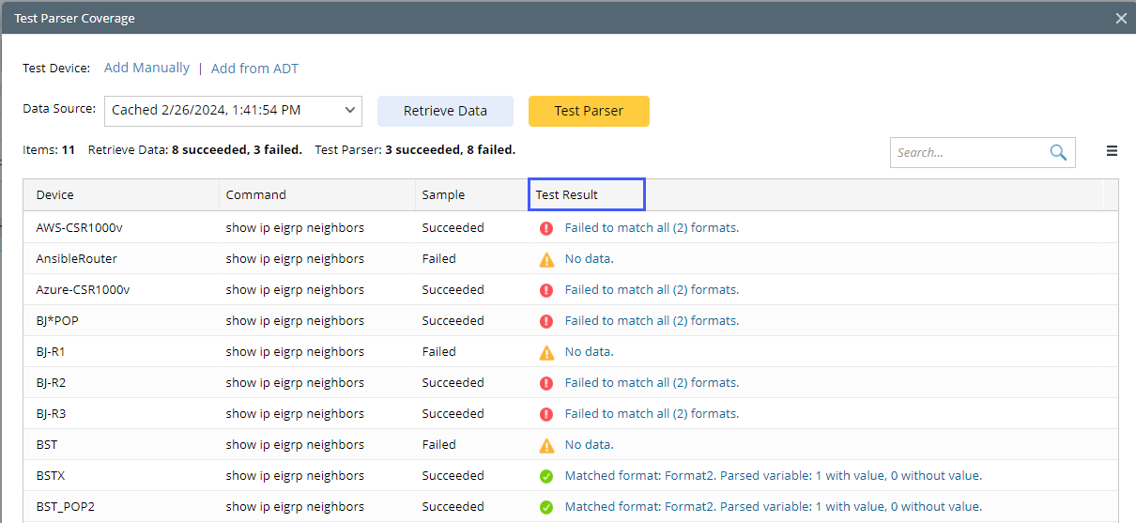Screen dimensions: 1136x523
Task: Click the Add Manually link
Action: [x=146, y=68]
